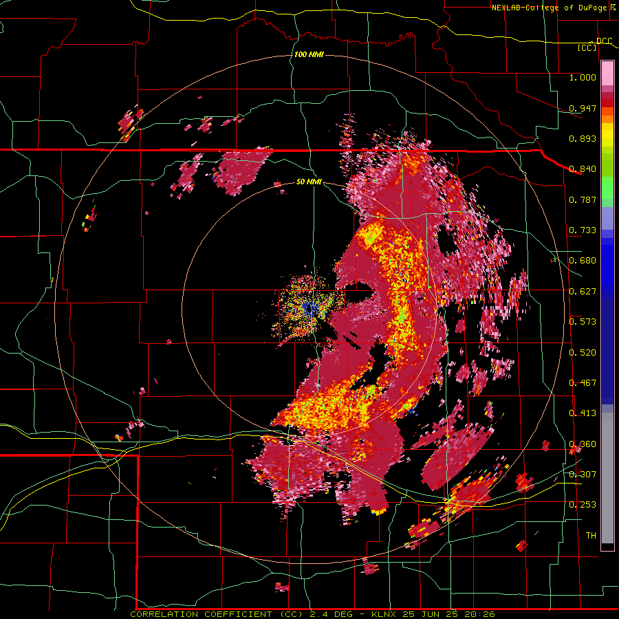Viewport: 619px width, 619px height.
Task: Click the 50 NMI range ring label
Action: (309, 182)
